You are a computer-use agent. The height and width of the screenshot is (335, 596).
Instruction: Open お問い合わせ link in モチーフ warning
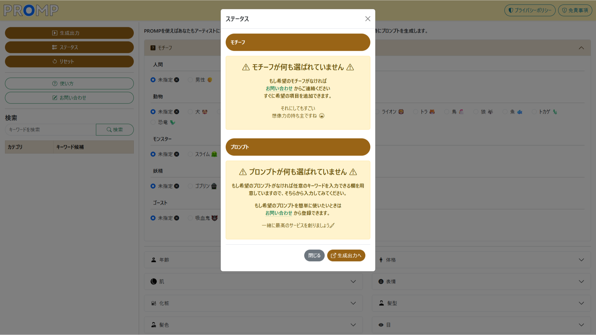(279, 89)
